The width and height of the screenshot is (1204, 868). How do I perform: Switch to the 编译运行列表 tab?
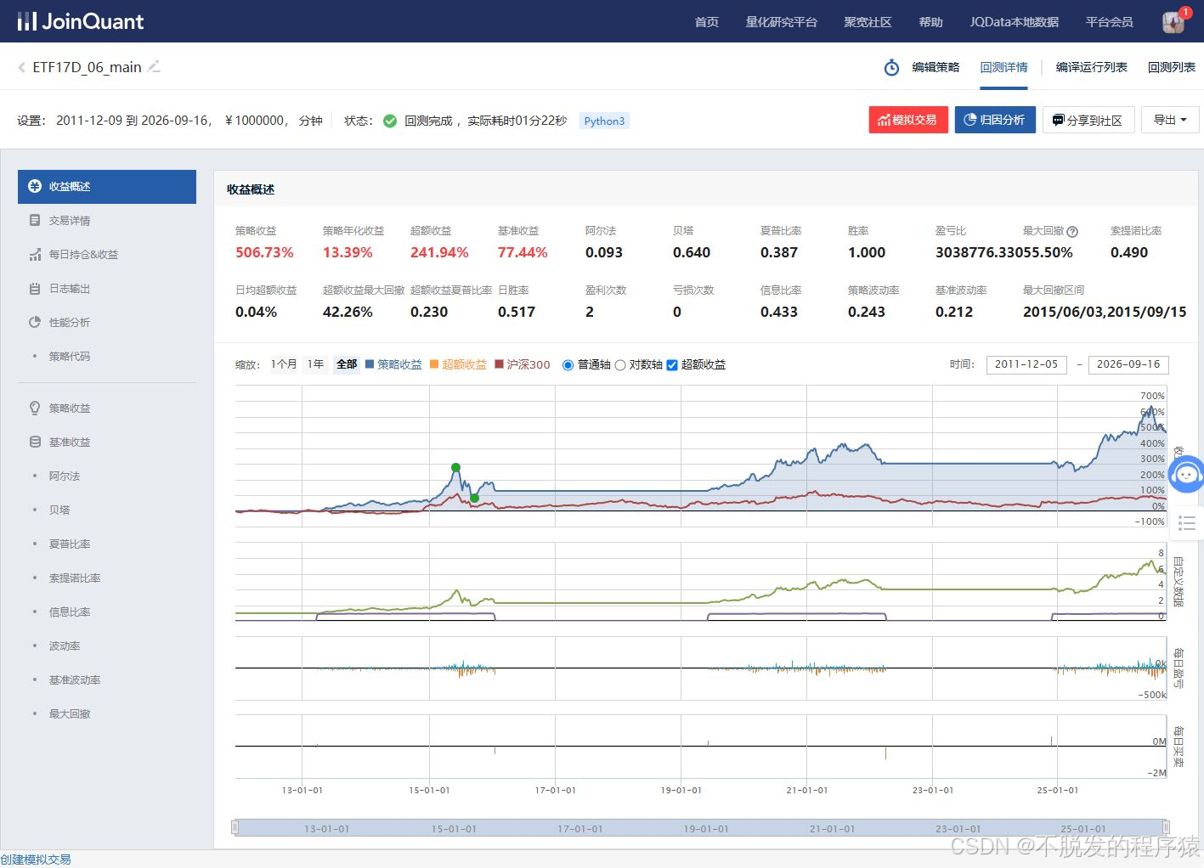pyautogui.click(x=1091, y=67)
